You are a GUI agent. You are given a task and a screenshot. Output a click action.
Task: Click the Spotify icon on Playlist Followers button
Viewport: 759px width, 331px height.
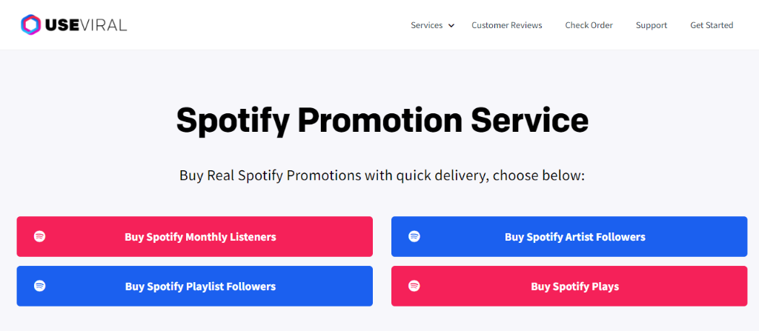point(40,286)
